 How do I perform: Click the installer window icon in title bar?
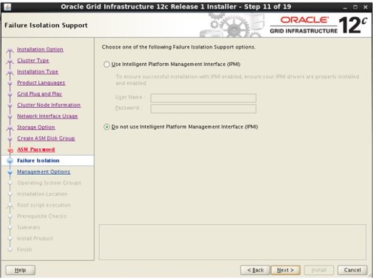[x=7, y=7]
